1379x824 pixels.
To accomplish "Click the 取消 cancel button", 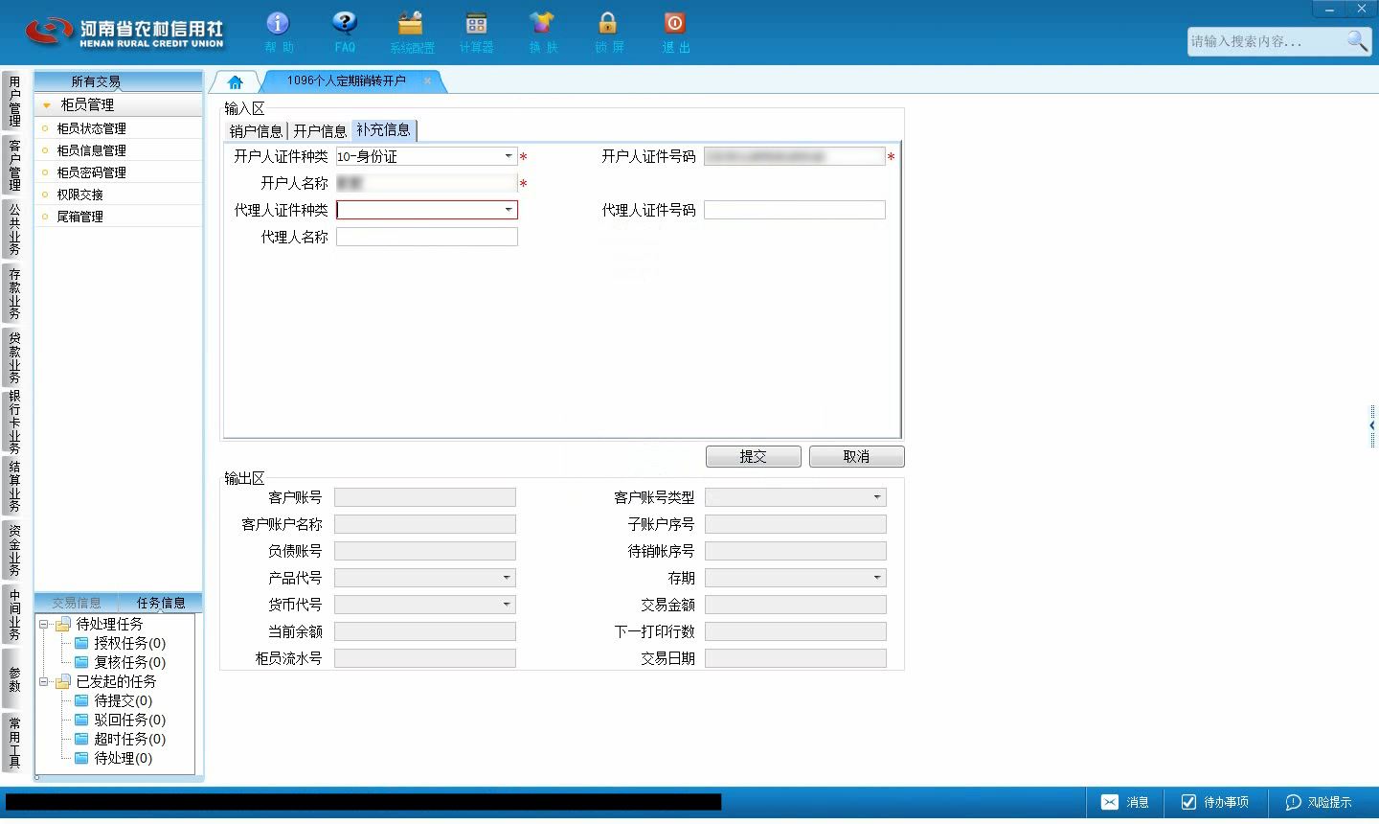I will tap(857, 457).
